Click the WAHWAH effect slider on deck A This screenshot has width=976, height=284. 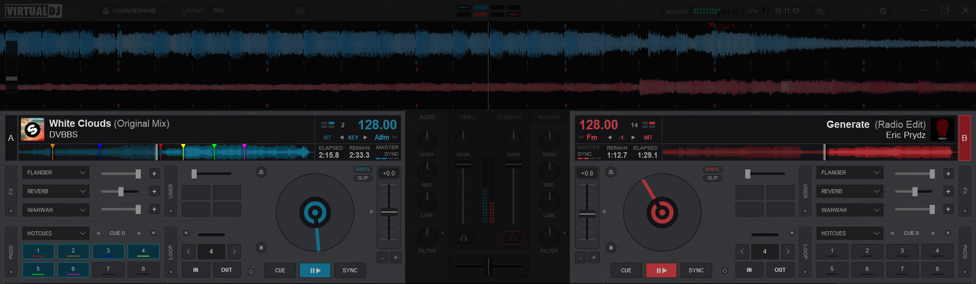[120, 209]
